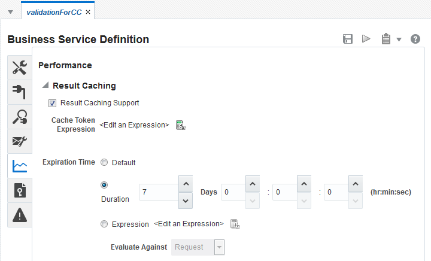This screenshot has height=261, width=431.
Task: Open the General configuration tab with wrench icon
Action: 20,68
